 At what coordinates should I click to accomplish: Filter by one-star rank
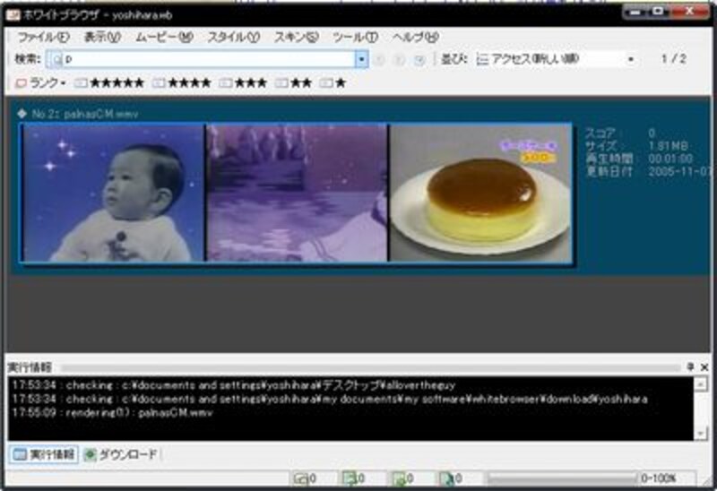[x=333, y=83]
